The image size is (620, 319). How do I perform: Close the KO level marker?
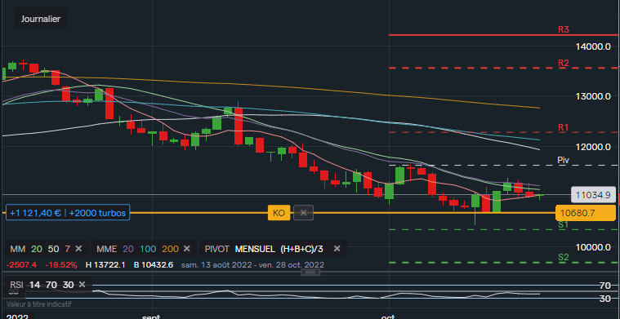click(303, 213)
